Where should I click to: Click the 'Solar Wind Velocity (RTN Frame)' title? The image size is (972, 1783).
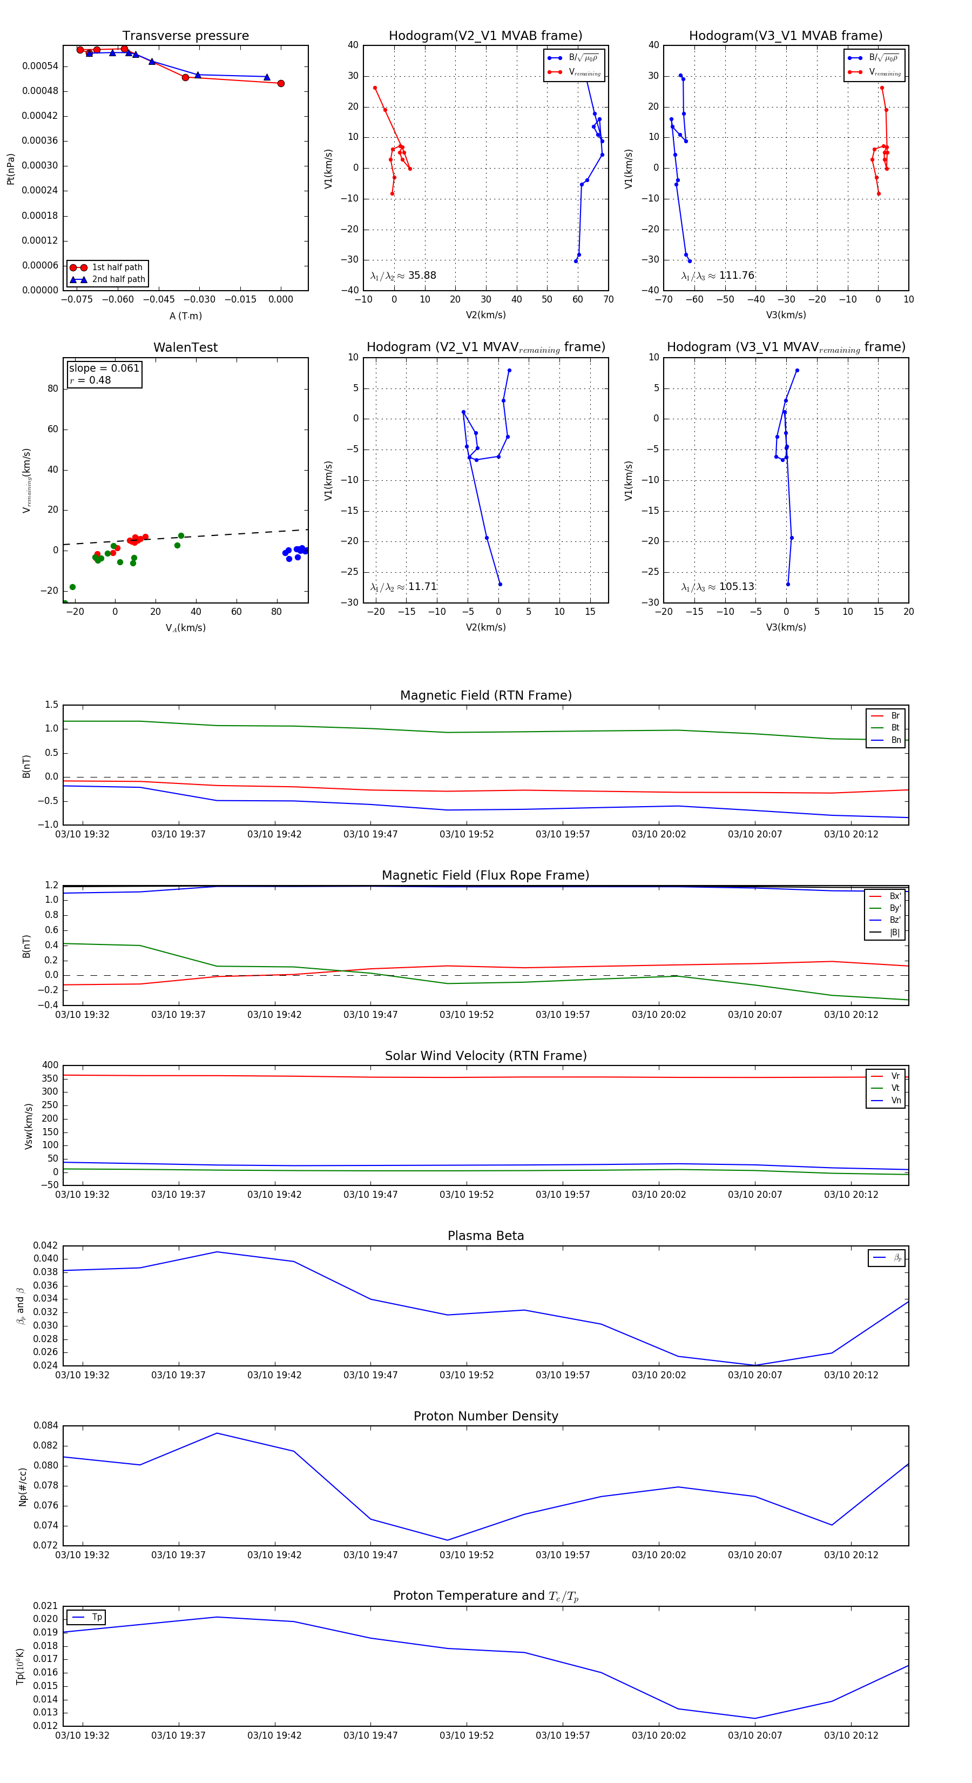tap(485, 1056)
